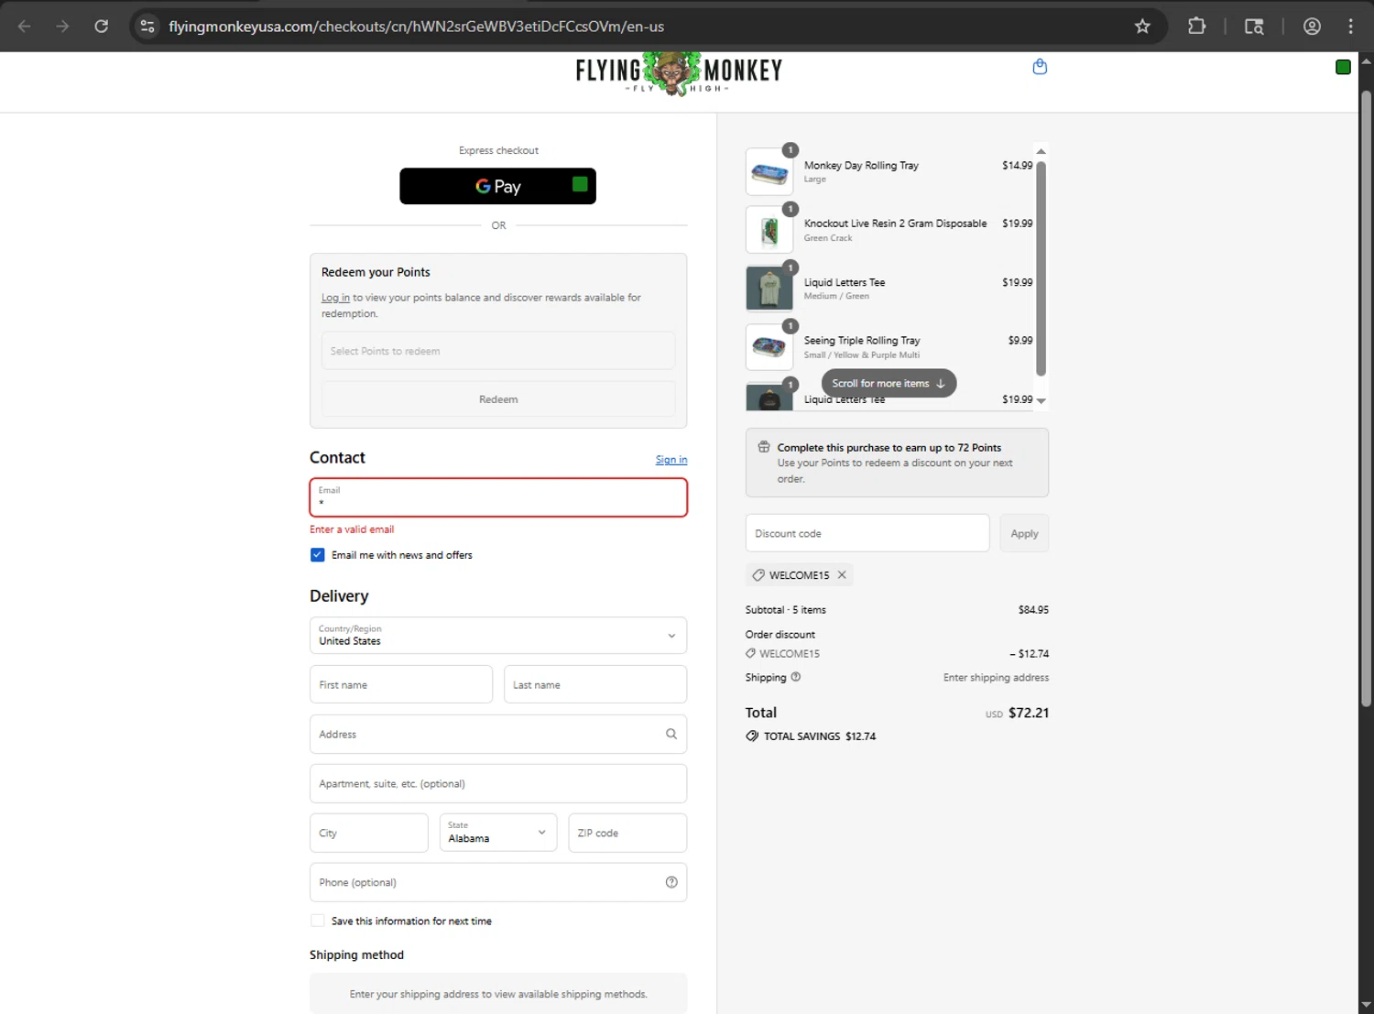Click Seeing Triple Rolling Tray thumbnail

(769, 347)
